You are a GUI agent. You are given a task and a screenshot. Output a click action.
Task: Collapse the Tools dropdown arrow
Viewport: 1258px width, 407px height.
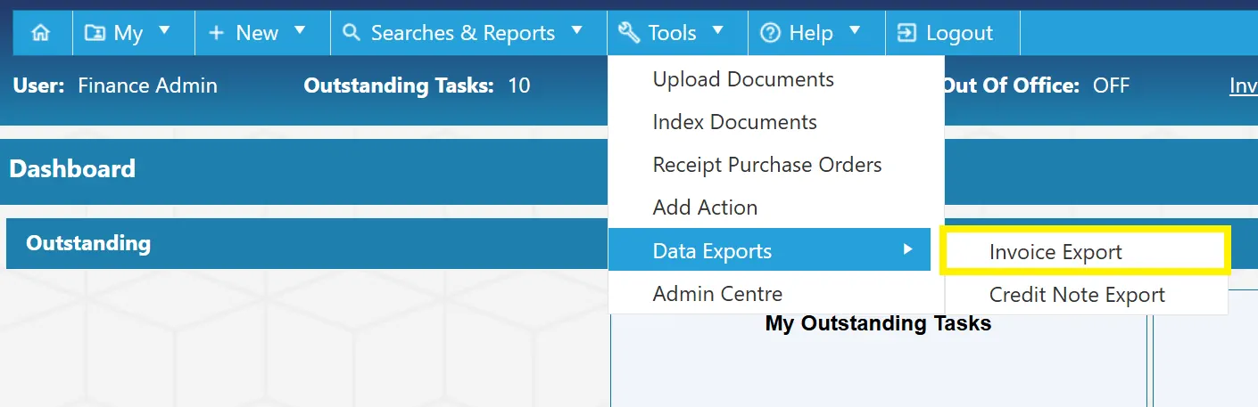(x=717, y=30)
